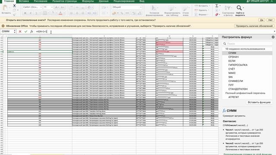
Task: Open Дополнительная справка по этой функции link
Action: click(x=248, y=154)
